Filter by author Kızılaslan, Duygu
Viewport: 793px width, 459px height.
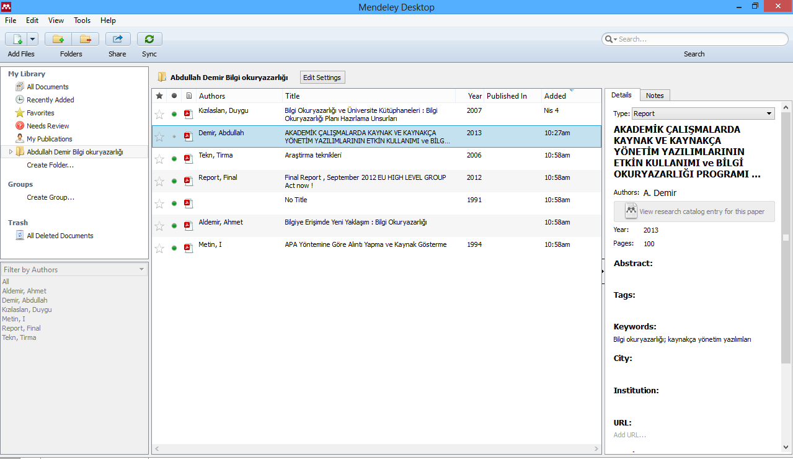coord(27,310)
